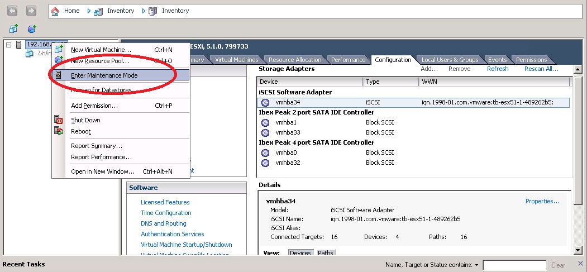This screenshot has height=272, width=587.
Task: Click the New Virtual Machine toolbar icon
Action: point(14,28)
